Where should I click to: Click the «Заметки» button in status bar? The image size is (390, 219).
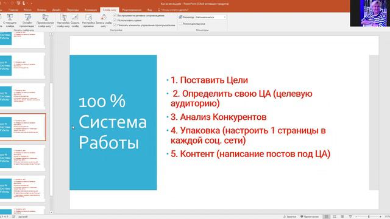tap(290, 217)
